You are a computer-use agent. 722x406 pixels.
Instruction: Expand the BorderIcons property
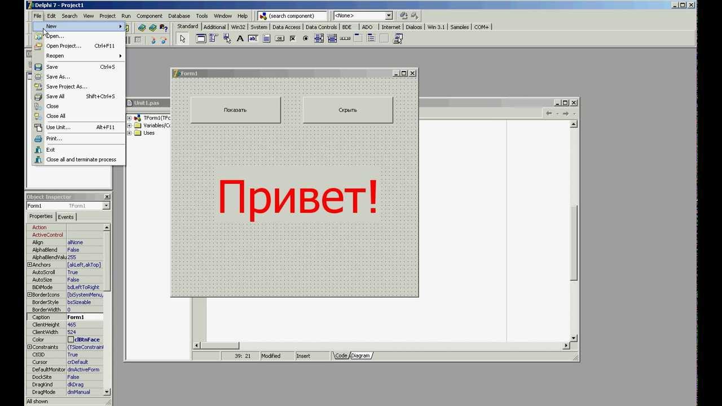click(29, 294)
